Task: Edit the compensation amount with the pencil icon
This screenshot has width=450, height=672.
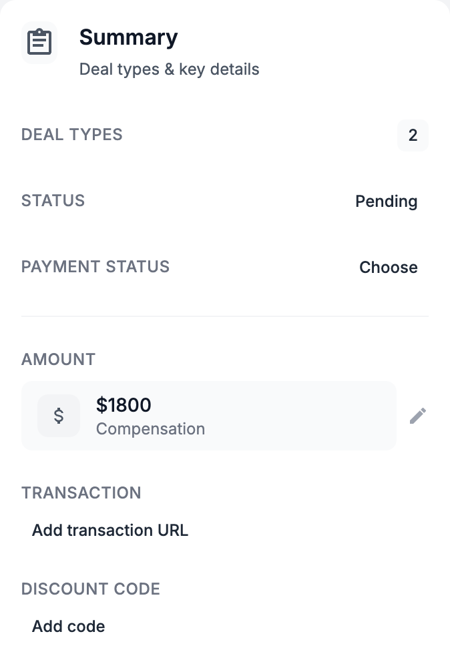Action: coord(418,416)
